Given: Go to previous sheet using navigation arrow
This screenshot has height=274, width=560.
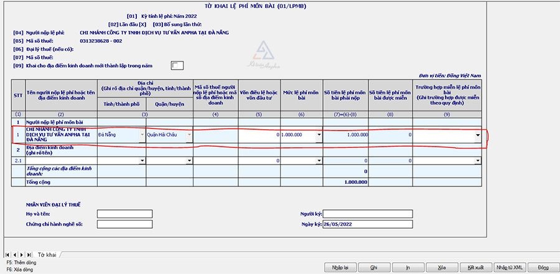Looking at the screenshot, I should click(x=14, y=255).
